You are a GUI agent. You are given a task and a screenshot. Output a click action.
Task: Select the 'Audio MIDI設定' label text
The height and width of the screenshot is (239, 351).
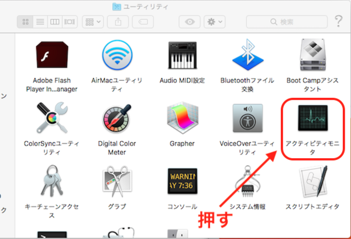[182, 80]
